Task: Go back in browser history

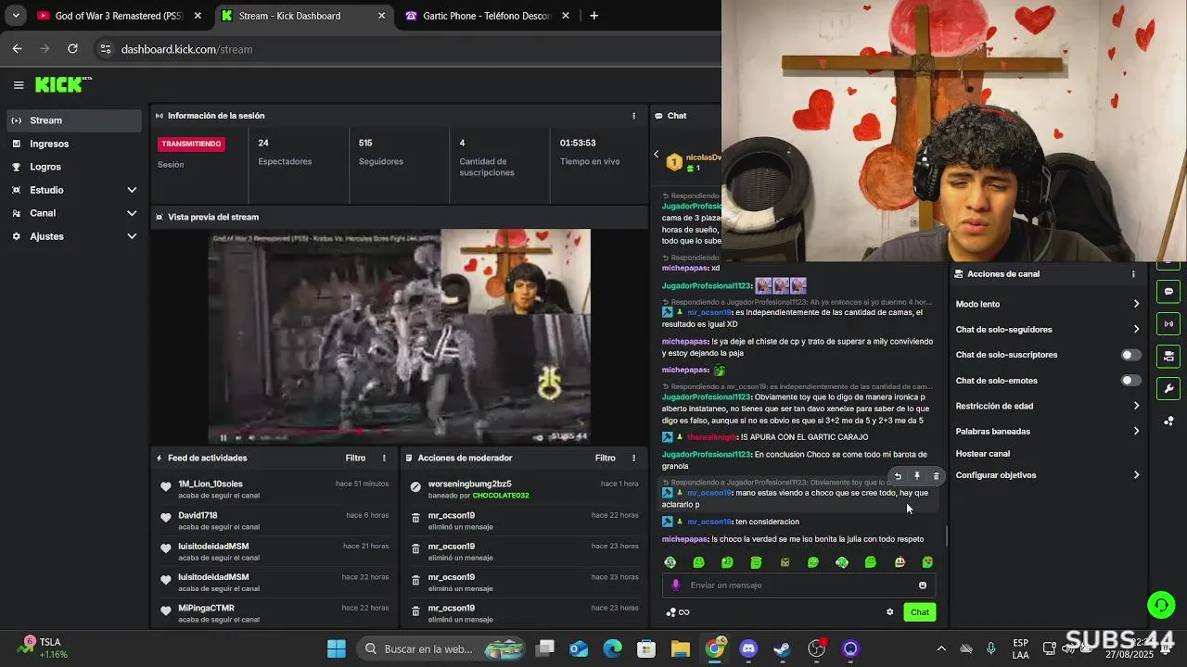Action: pos(18,49)
